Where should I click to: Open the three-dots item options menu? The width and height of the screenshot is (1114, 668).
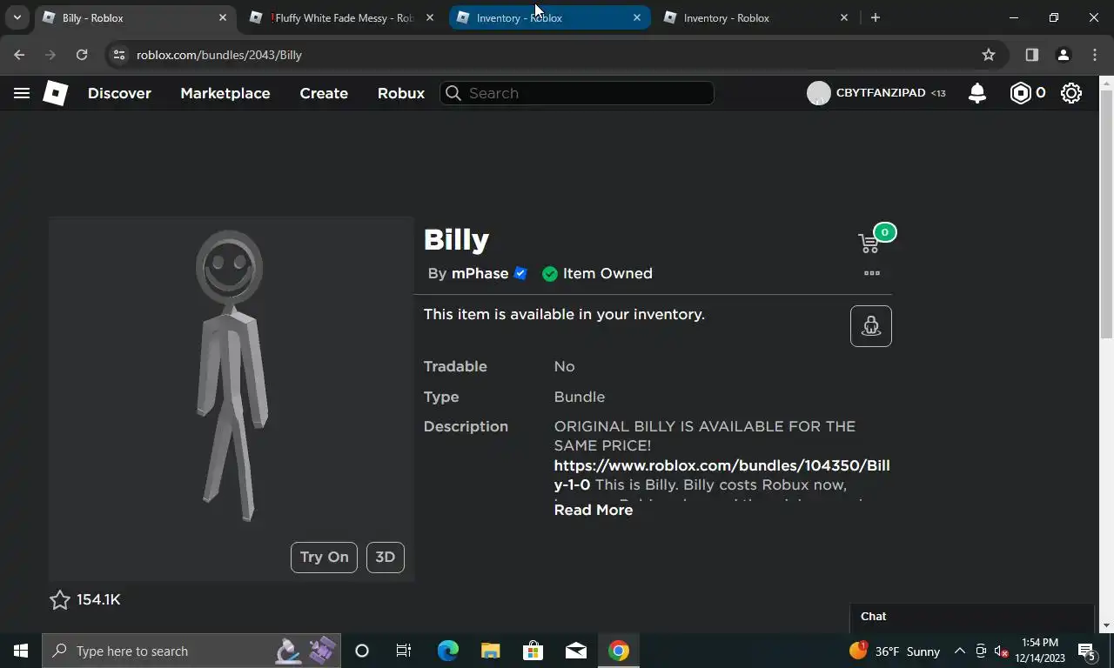(x=871, y=273)
